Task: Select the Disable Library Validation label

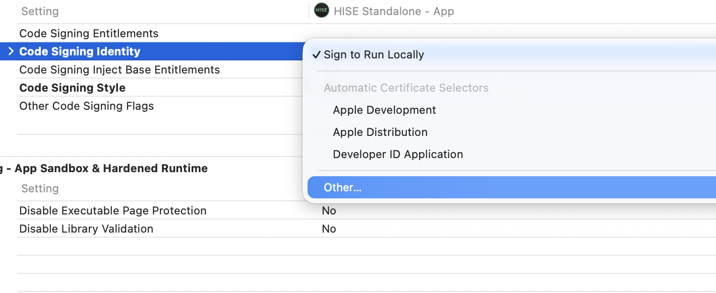Action: point(86,229)
